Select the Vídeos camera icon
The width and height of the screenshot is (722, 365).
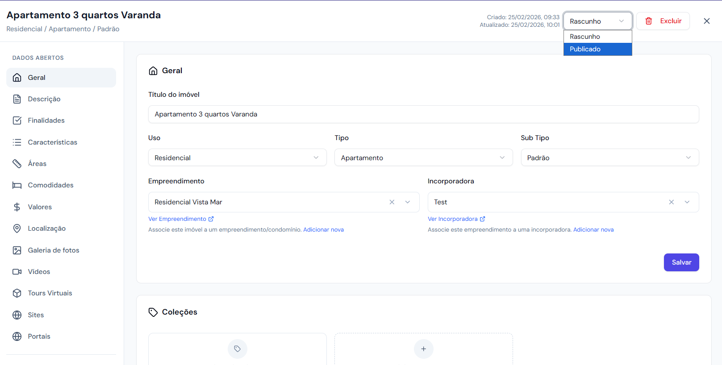17,272
